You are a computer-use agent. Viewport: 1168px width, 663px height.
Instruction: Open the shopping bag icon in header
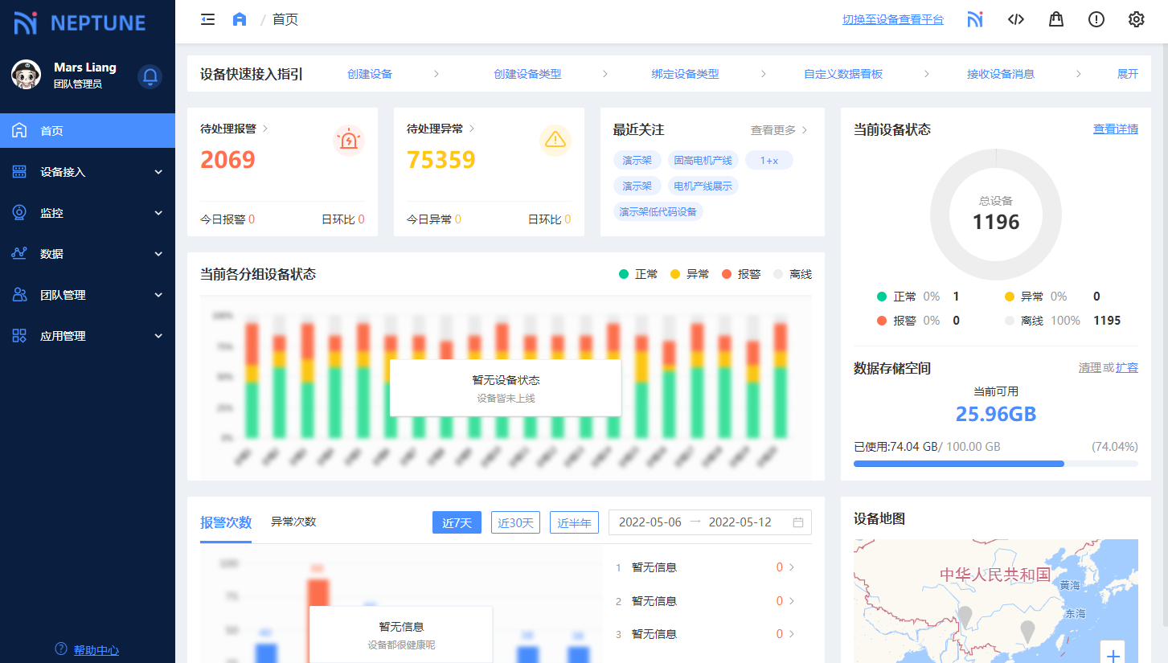(1055, 19)
